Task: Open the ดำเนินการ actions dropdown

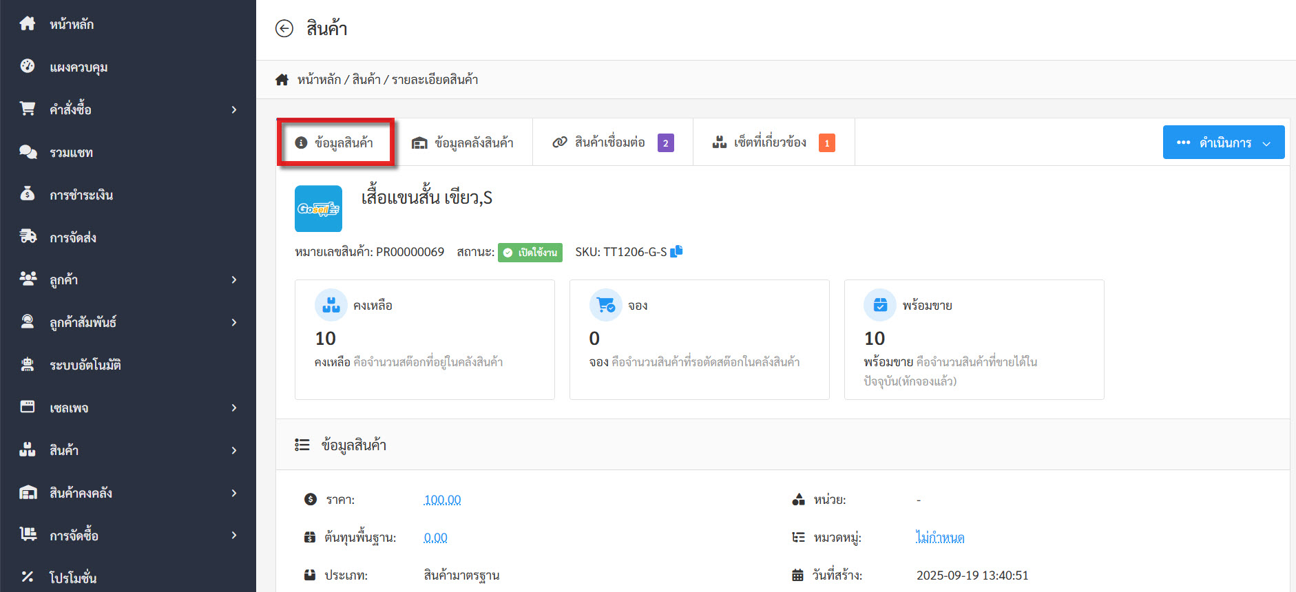Action: (x=1223, y=142)
